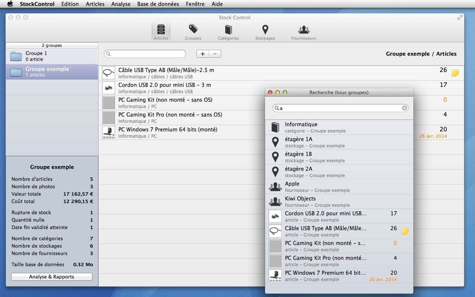
Task: Click the Analyse & Rapports button
Action: tap(52, 277)
